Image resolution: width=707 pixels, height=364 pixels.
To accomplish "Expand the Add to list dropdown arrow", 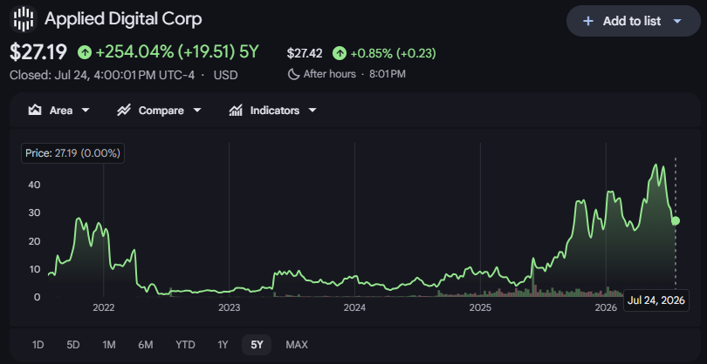I will pos(676,21).
